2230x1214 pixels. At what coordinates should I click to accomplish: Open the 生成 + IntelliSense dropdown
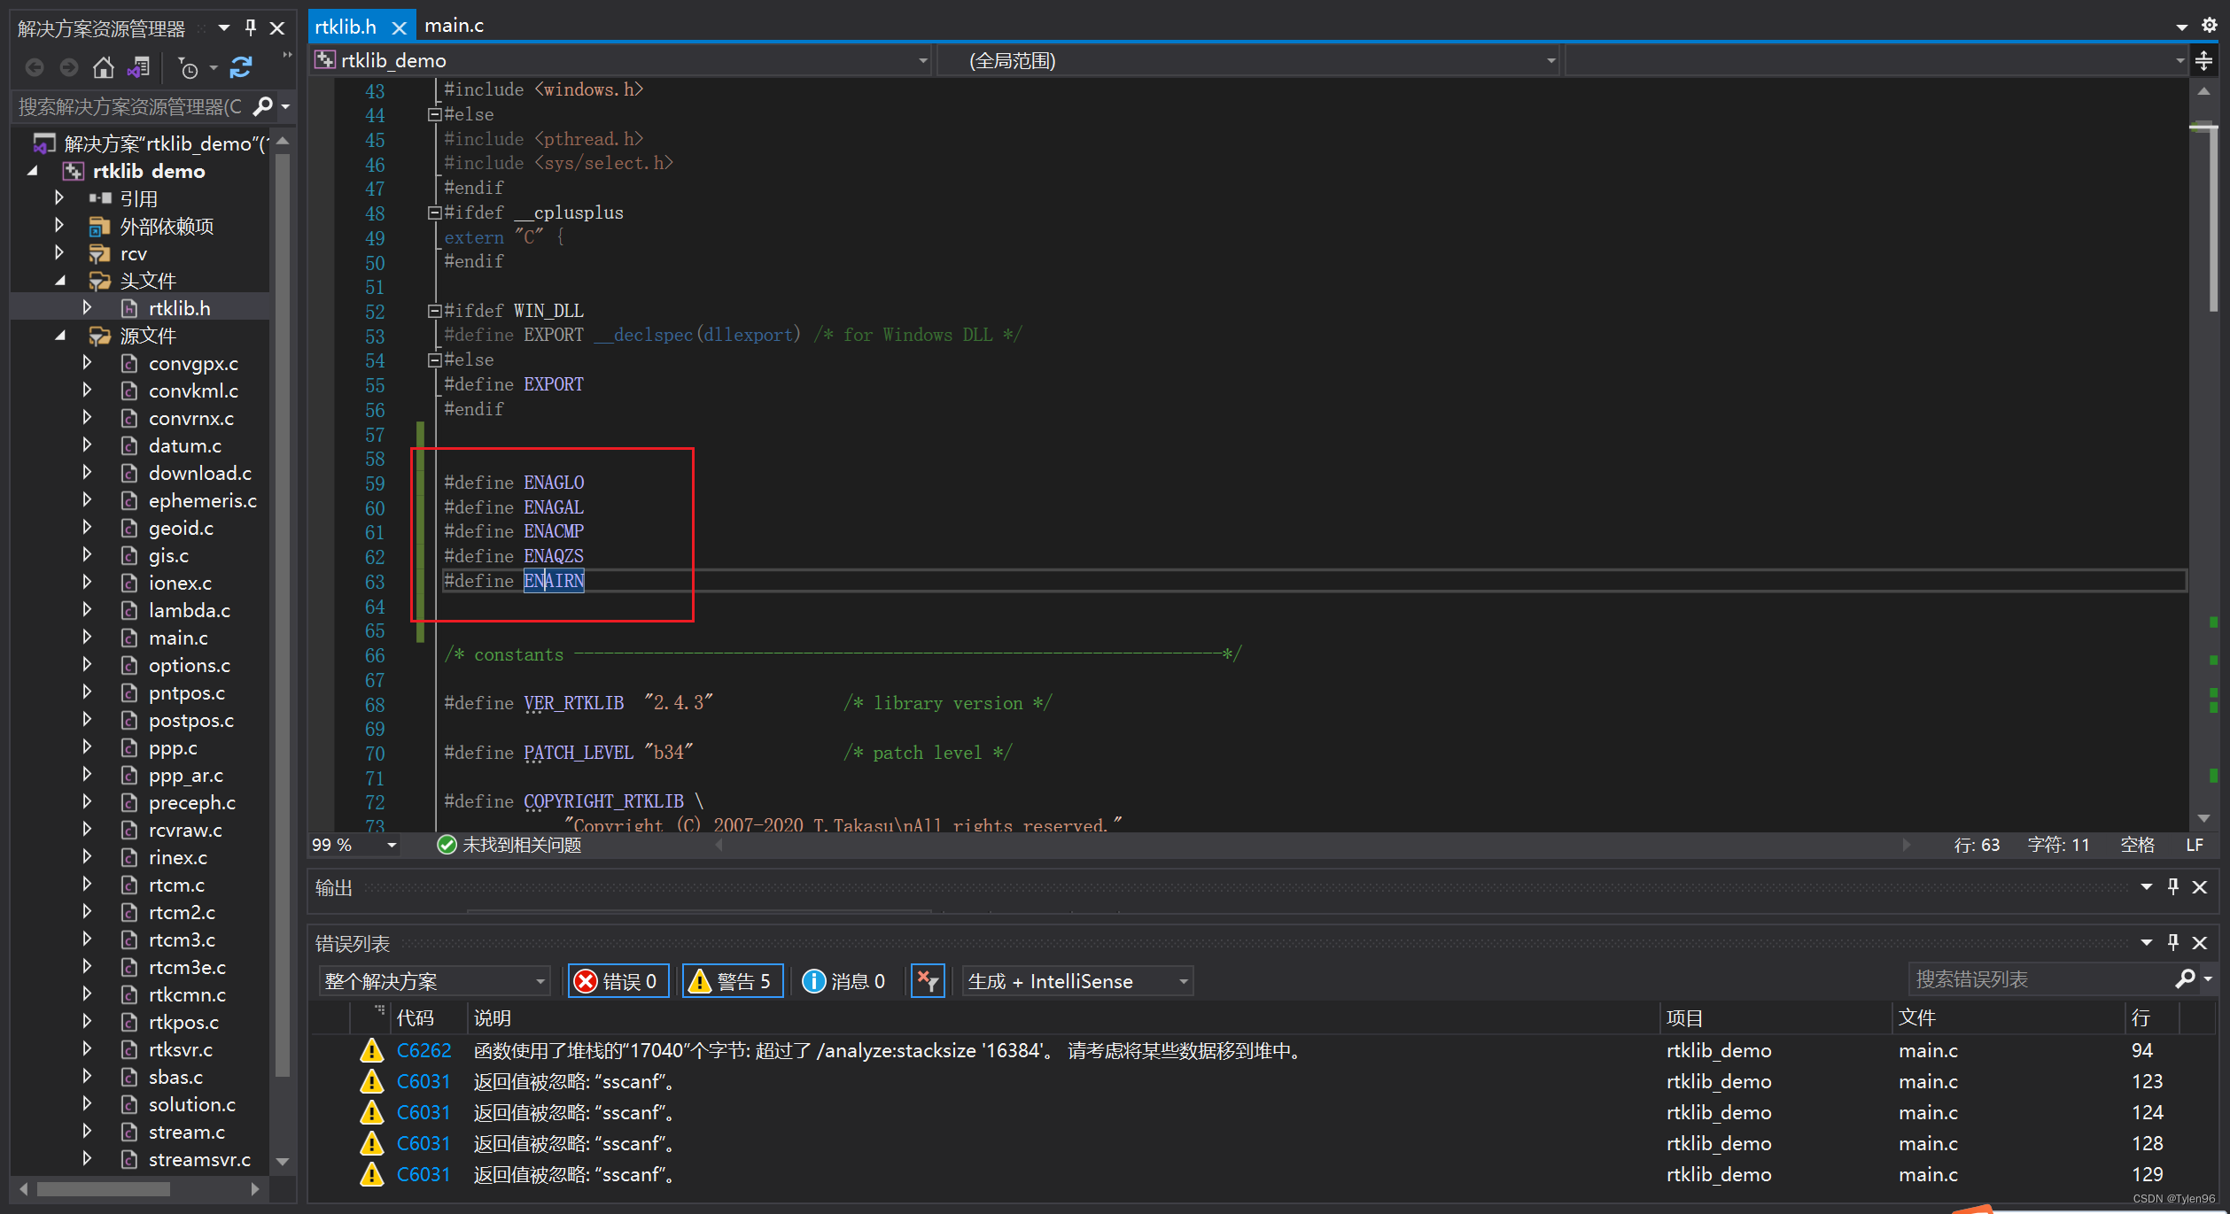tap(1076, 981)
